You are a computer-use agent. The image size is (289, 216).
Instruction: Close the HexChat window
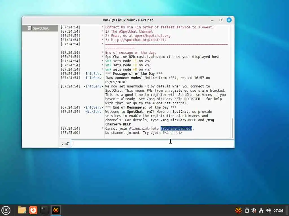pyautogui.click(x=229, y=20)
